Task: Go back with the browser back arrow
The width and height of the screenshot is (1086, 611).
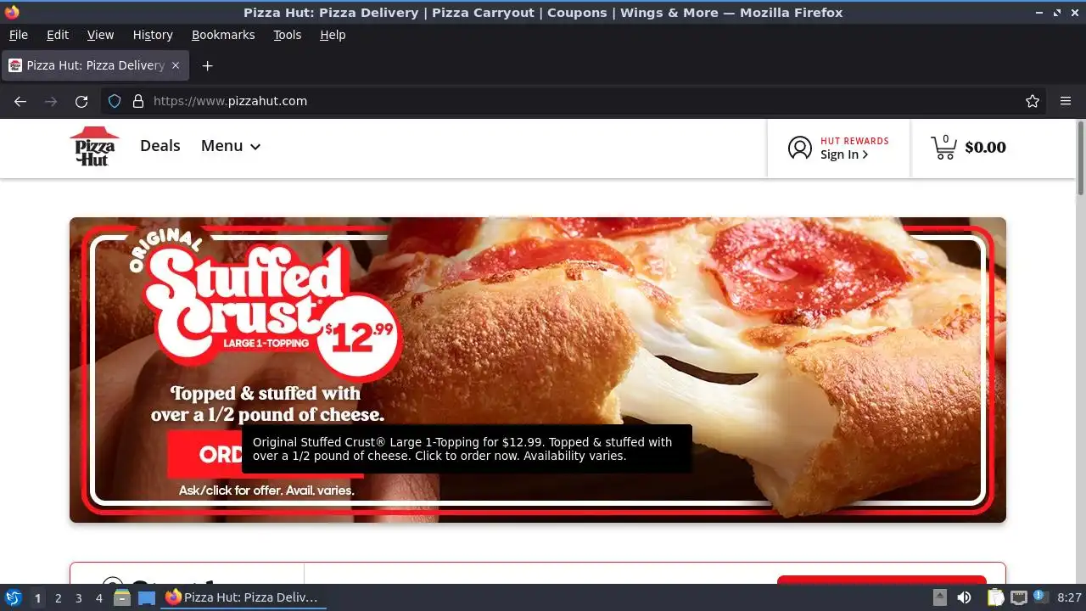Action: tap(20, 101)
